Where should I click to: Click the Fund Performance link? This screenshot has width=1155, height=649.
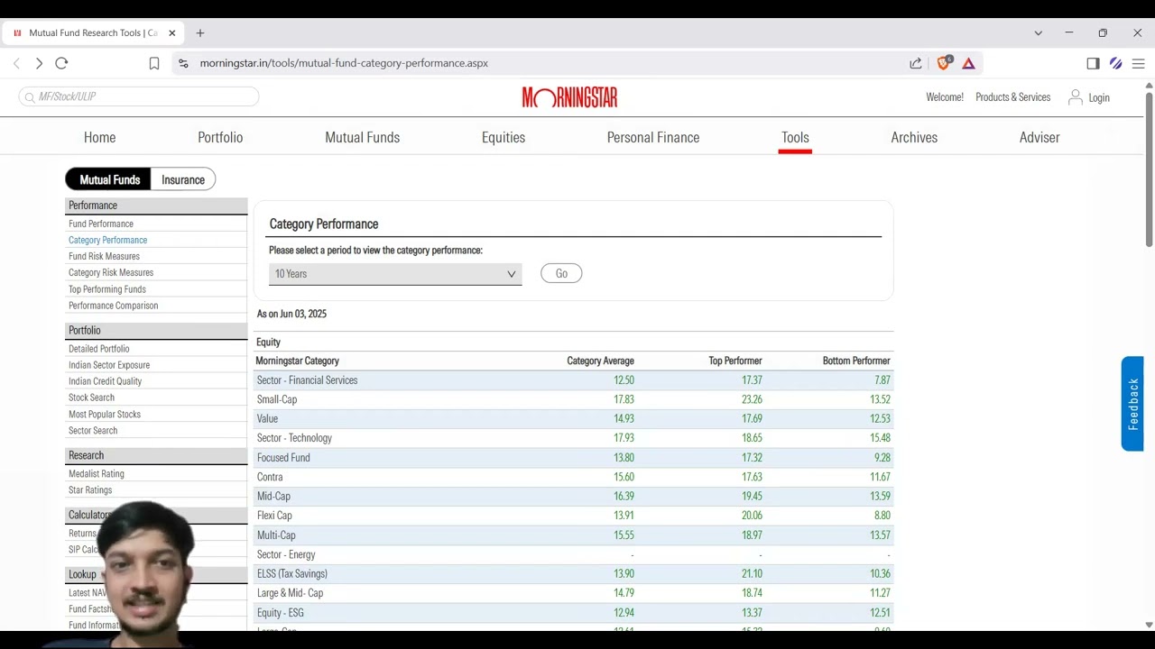[101, 224]
